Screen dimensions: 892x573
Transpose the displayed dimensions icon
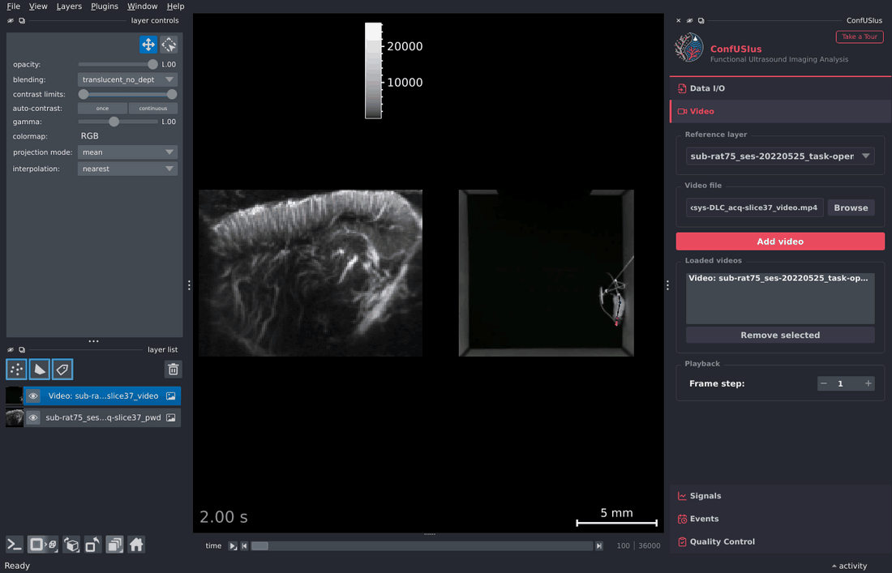(x=92, y=545)
